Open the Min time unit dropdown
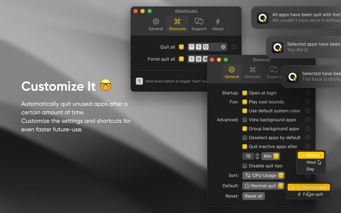This screenshot has height=213, width=341. click(271, 156)
